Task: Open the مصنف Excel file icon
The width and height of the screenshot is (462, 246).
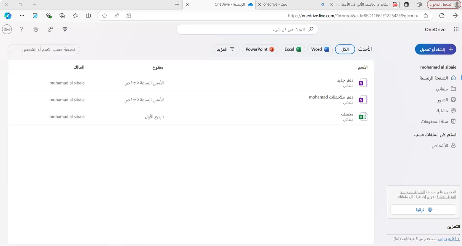Action: pyautogui.click(x=363, y=117)
